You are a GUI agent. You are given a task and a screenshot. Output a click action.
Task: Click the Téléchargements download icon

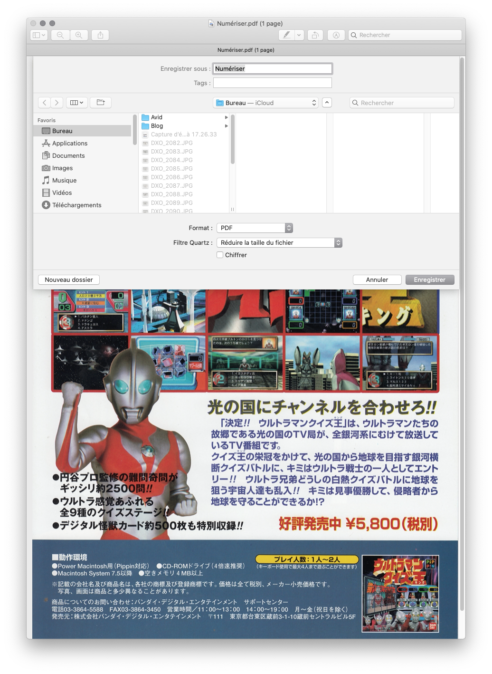tap(46, 205)
